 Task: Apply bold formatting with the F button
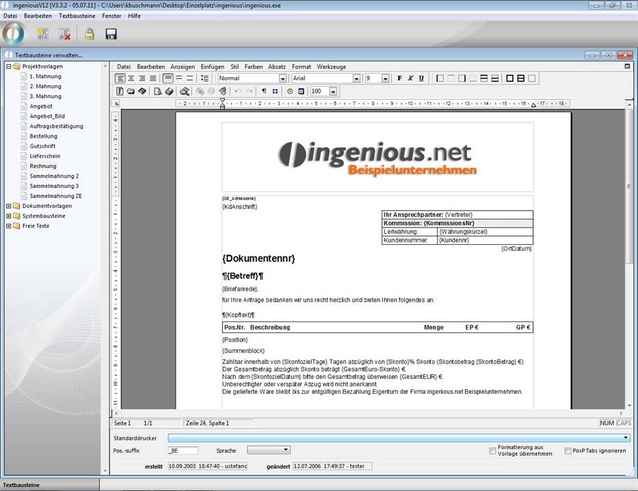pos(399,79)
